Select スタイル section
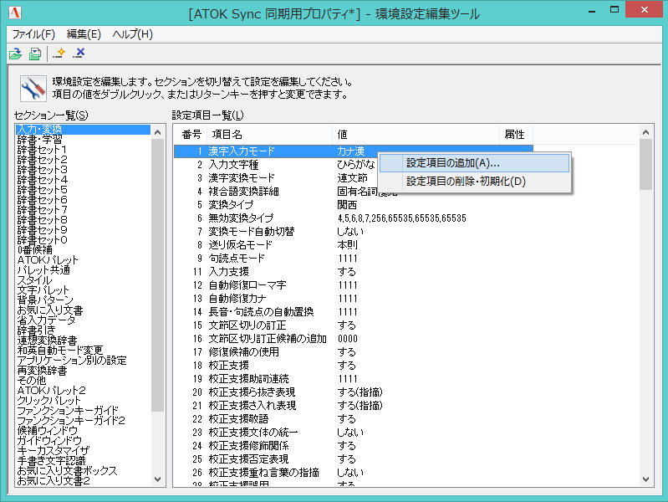 [x=83, y=280]
